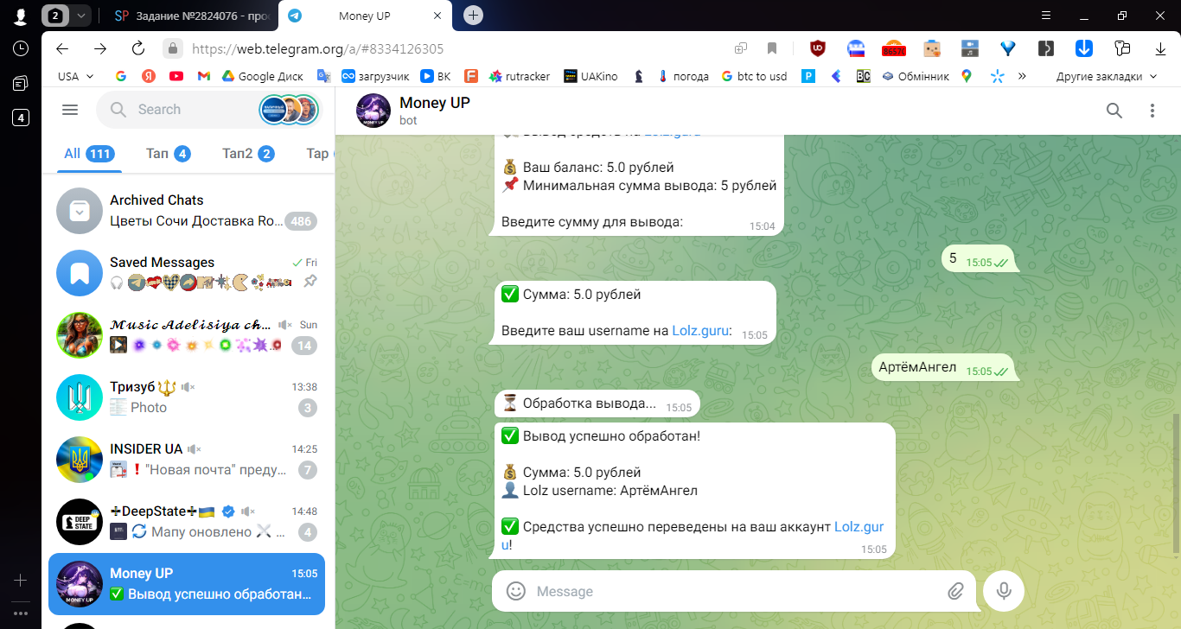Add panel with sidebar plus icon
The width and height of the screenshot is (1181, 629).
21,580
